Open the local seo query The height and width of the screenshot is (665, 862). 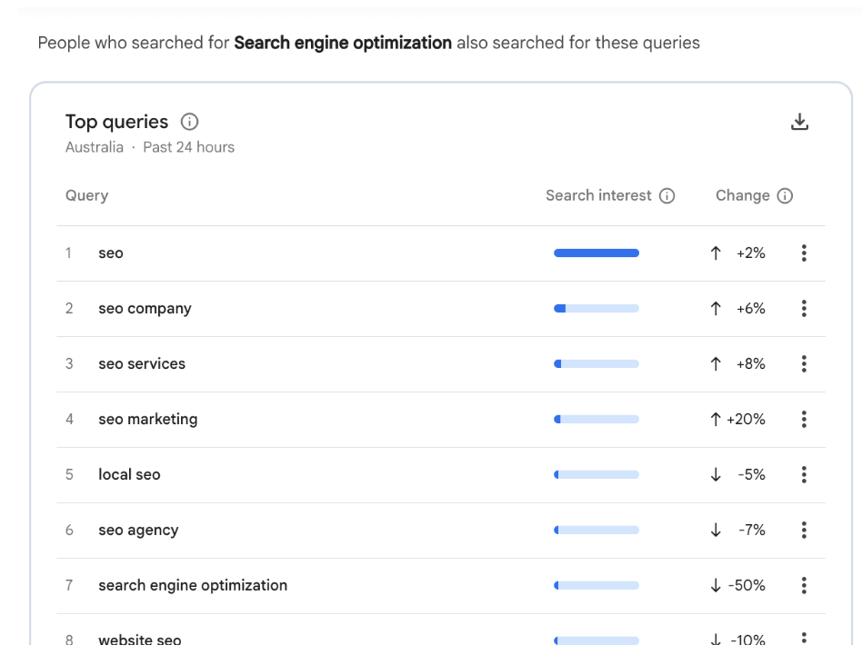(x=129, y=474)
